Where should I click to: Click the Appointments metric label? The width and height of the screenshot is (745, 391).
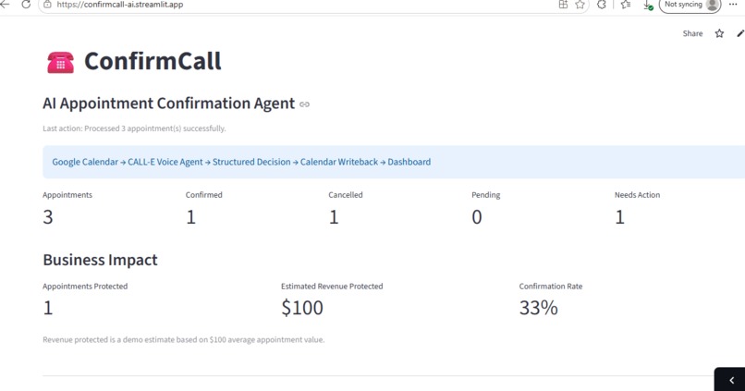click(67, 195)
